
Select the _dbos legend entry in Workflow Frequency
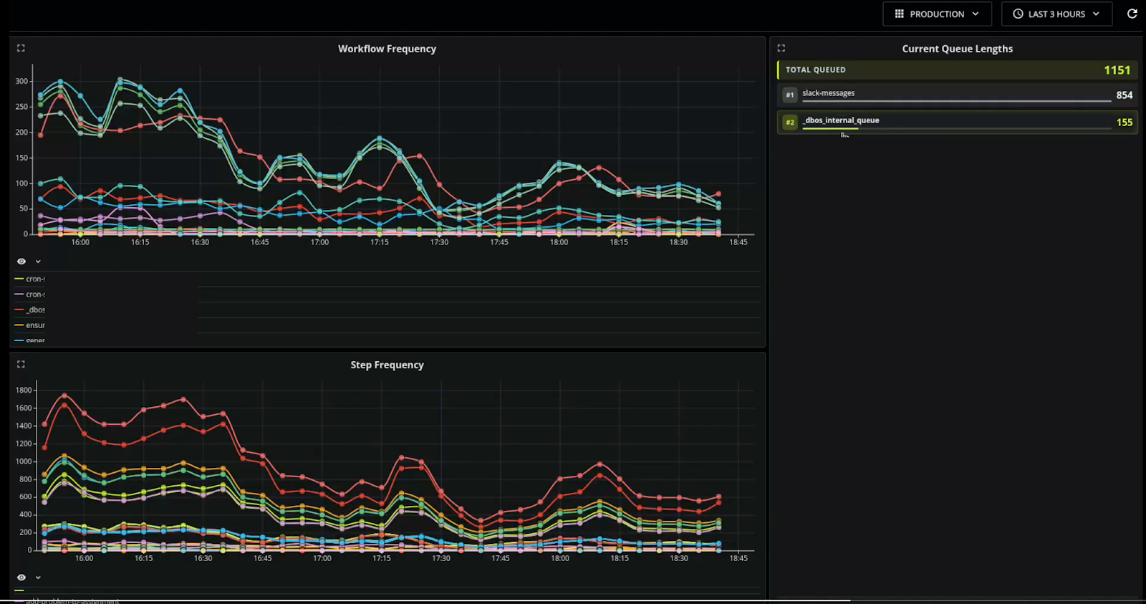[x=29, y=310]
